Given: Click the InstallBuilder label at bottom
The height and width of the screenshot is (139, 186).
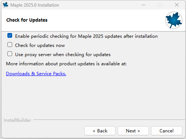Looking at the screenshot, I should (18, 120).
